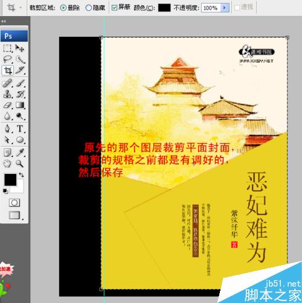This screenshot has width=302, height=303.
Task: Click the top-right crop handle
Action: click(288, 37)
